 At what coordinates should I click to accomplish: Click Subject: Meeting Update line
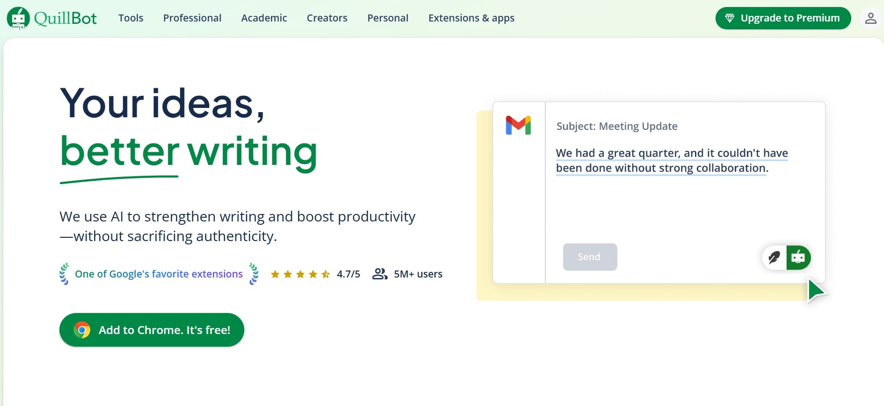pyautogui.click(x=617, y=126)
